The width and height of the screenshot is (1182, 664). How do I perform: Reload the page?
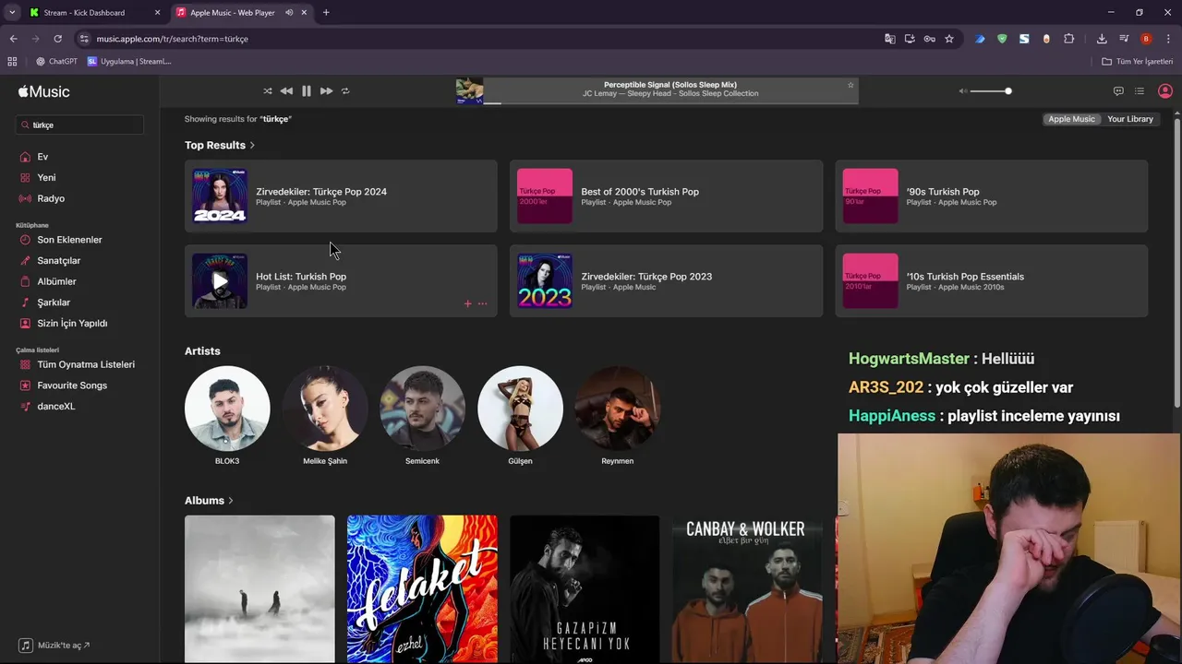tap(57, 39)
